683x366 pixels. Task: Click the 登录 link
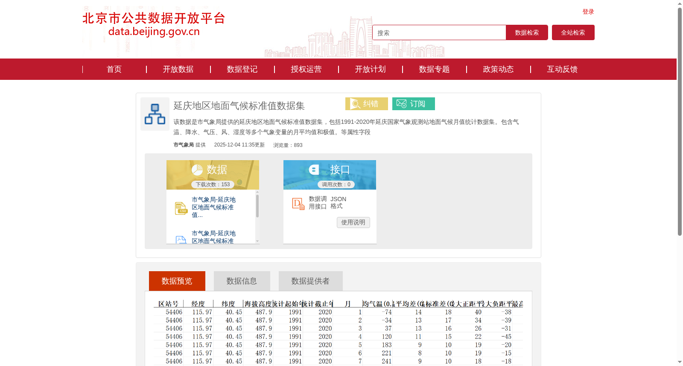click(588, 12)
